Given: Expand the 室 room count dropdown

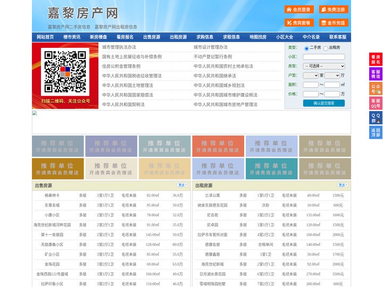Looking at the screenshot, I should tap(311, 75).
